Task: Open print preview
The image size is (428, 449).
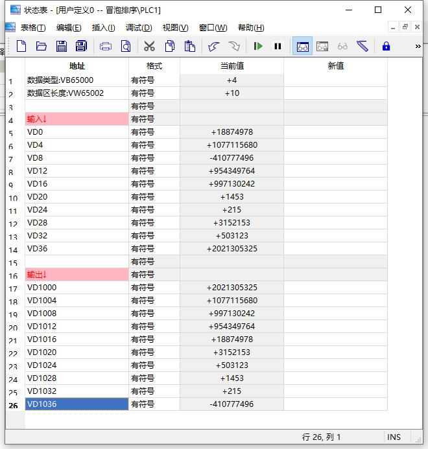Action: click(126, 46)
